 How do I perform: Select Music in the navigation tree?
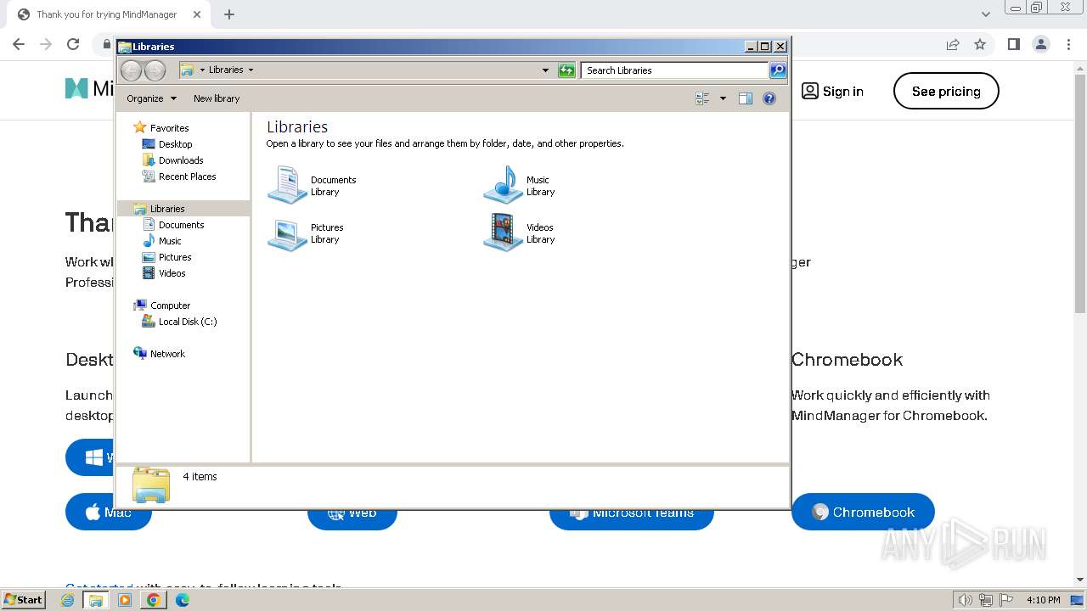click(170, 241)
